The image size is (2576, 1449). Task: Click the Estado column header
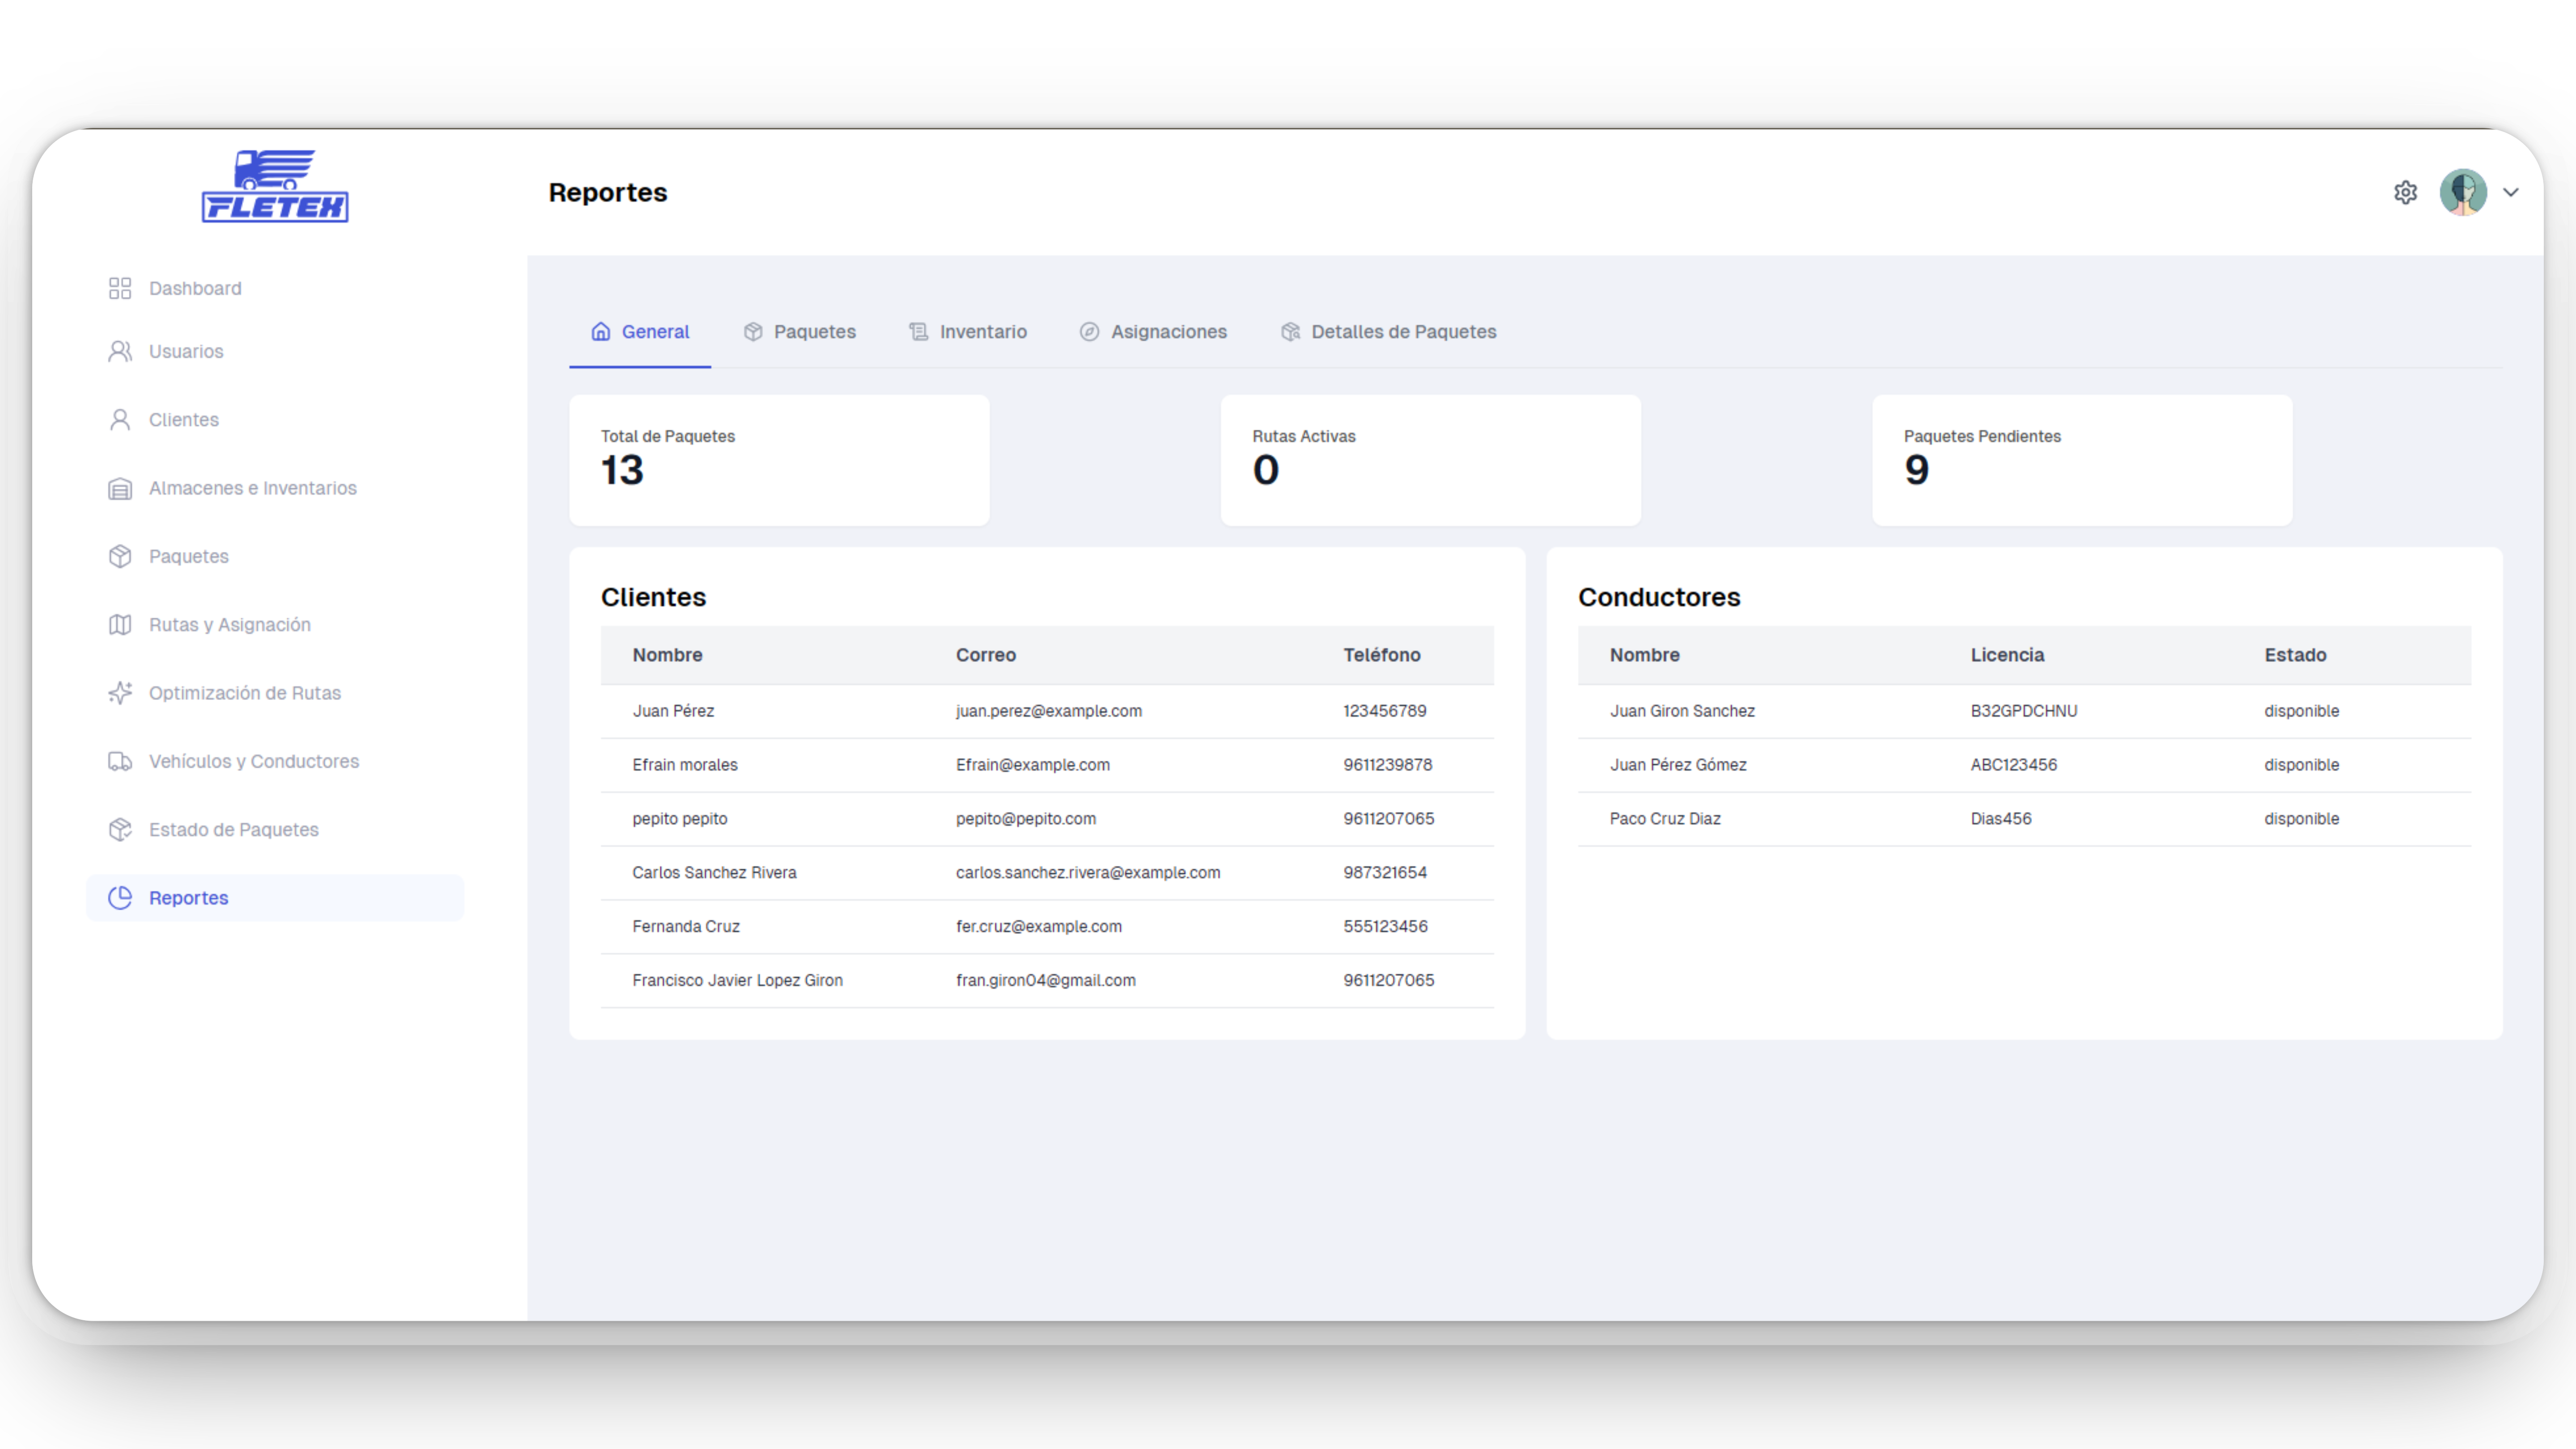click(2295, 655)
